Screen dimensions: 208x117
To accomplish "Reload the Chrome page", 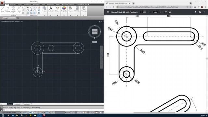I will (113, 7).
